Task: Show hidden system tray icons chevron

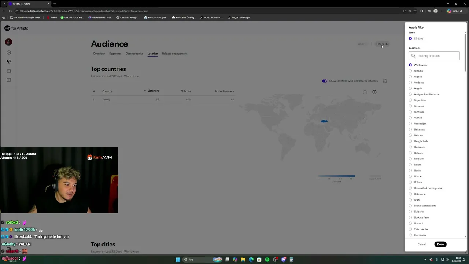Action: point(425,260)
